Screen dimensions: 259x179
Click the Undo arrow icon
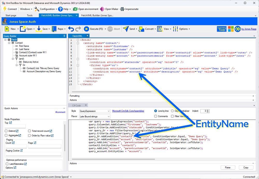click(71, 29)
